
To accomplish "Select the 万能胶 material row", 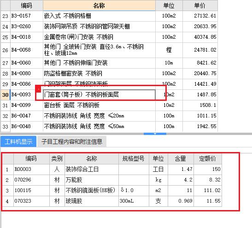I will point(112,180).
